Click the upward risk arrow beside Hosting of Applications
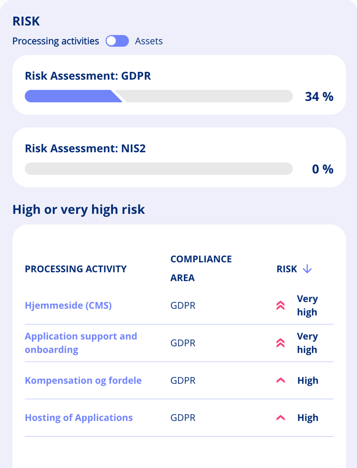Image resolution: width=357 pixels, height=468 pixels. point(280,417)
